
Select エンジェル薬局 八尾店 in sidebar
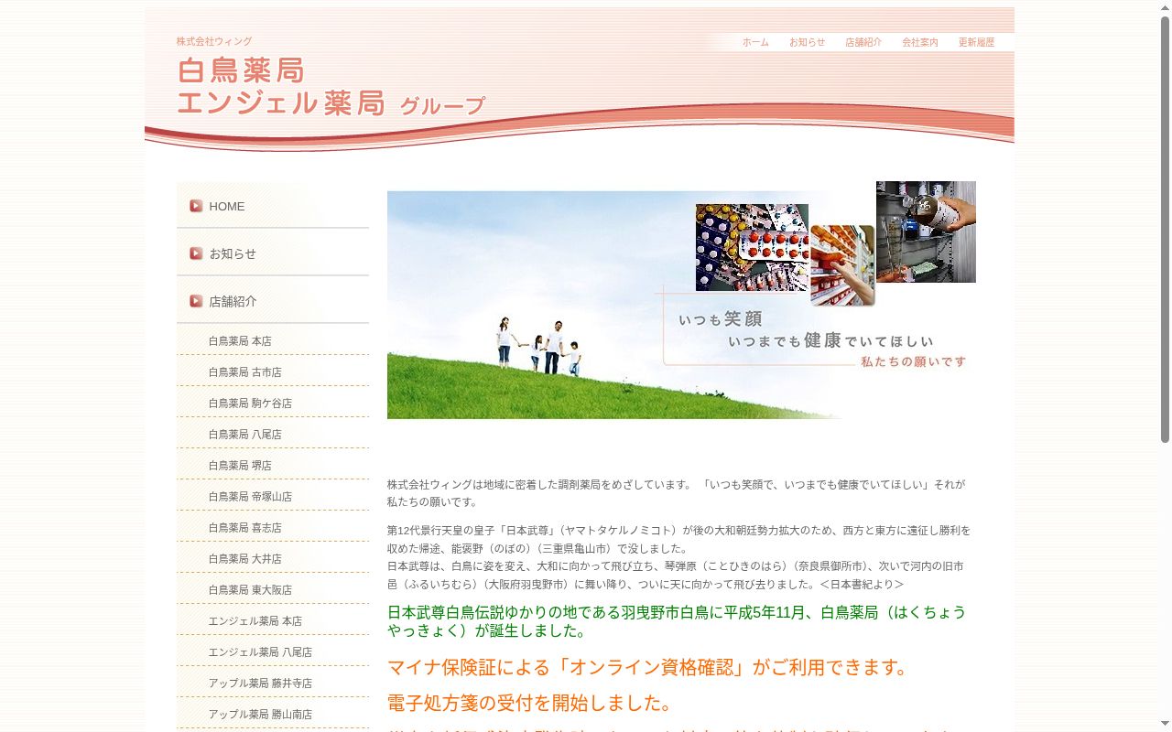pos(260,652)
